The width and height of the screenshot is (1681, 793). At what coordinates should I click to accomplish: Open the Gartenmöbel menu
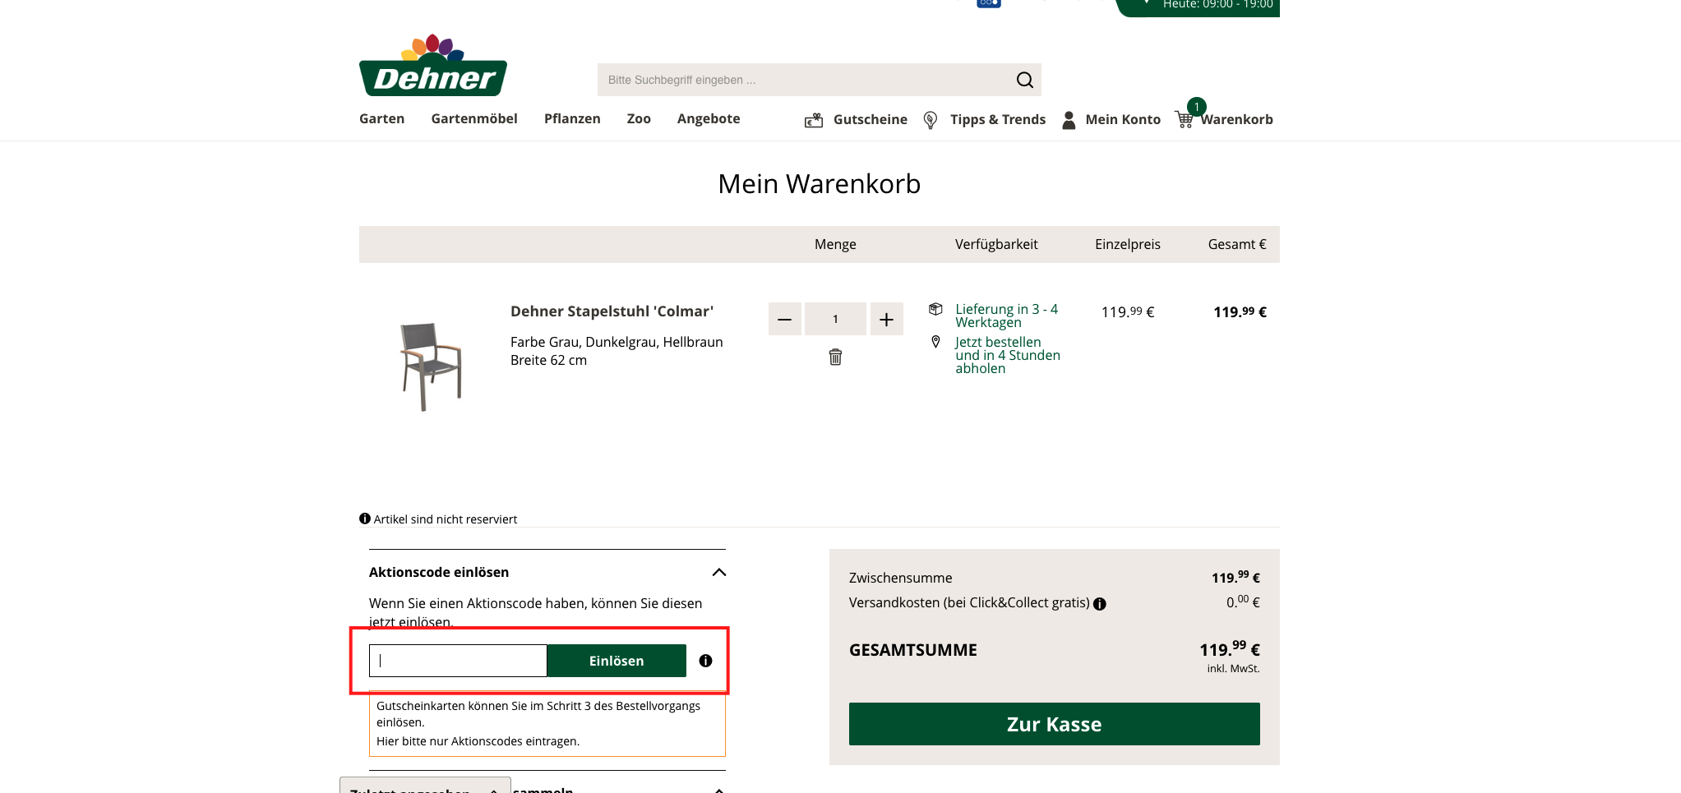[x=474, y=118]
